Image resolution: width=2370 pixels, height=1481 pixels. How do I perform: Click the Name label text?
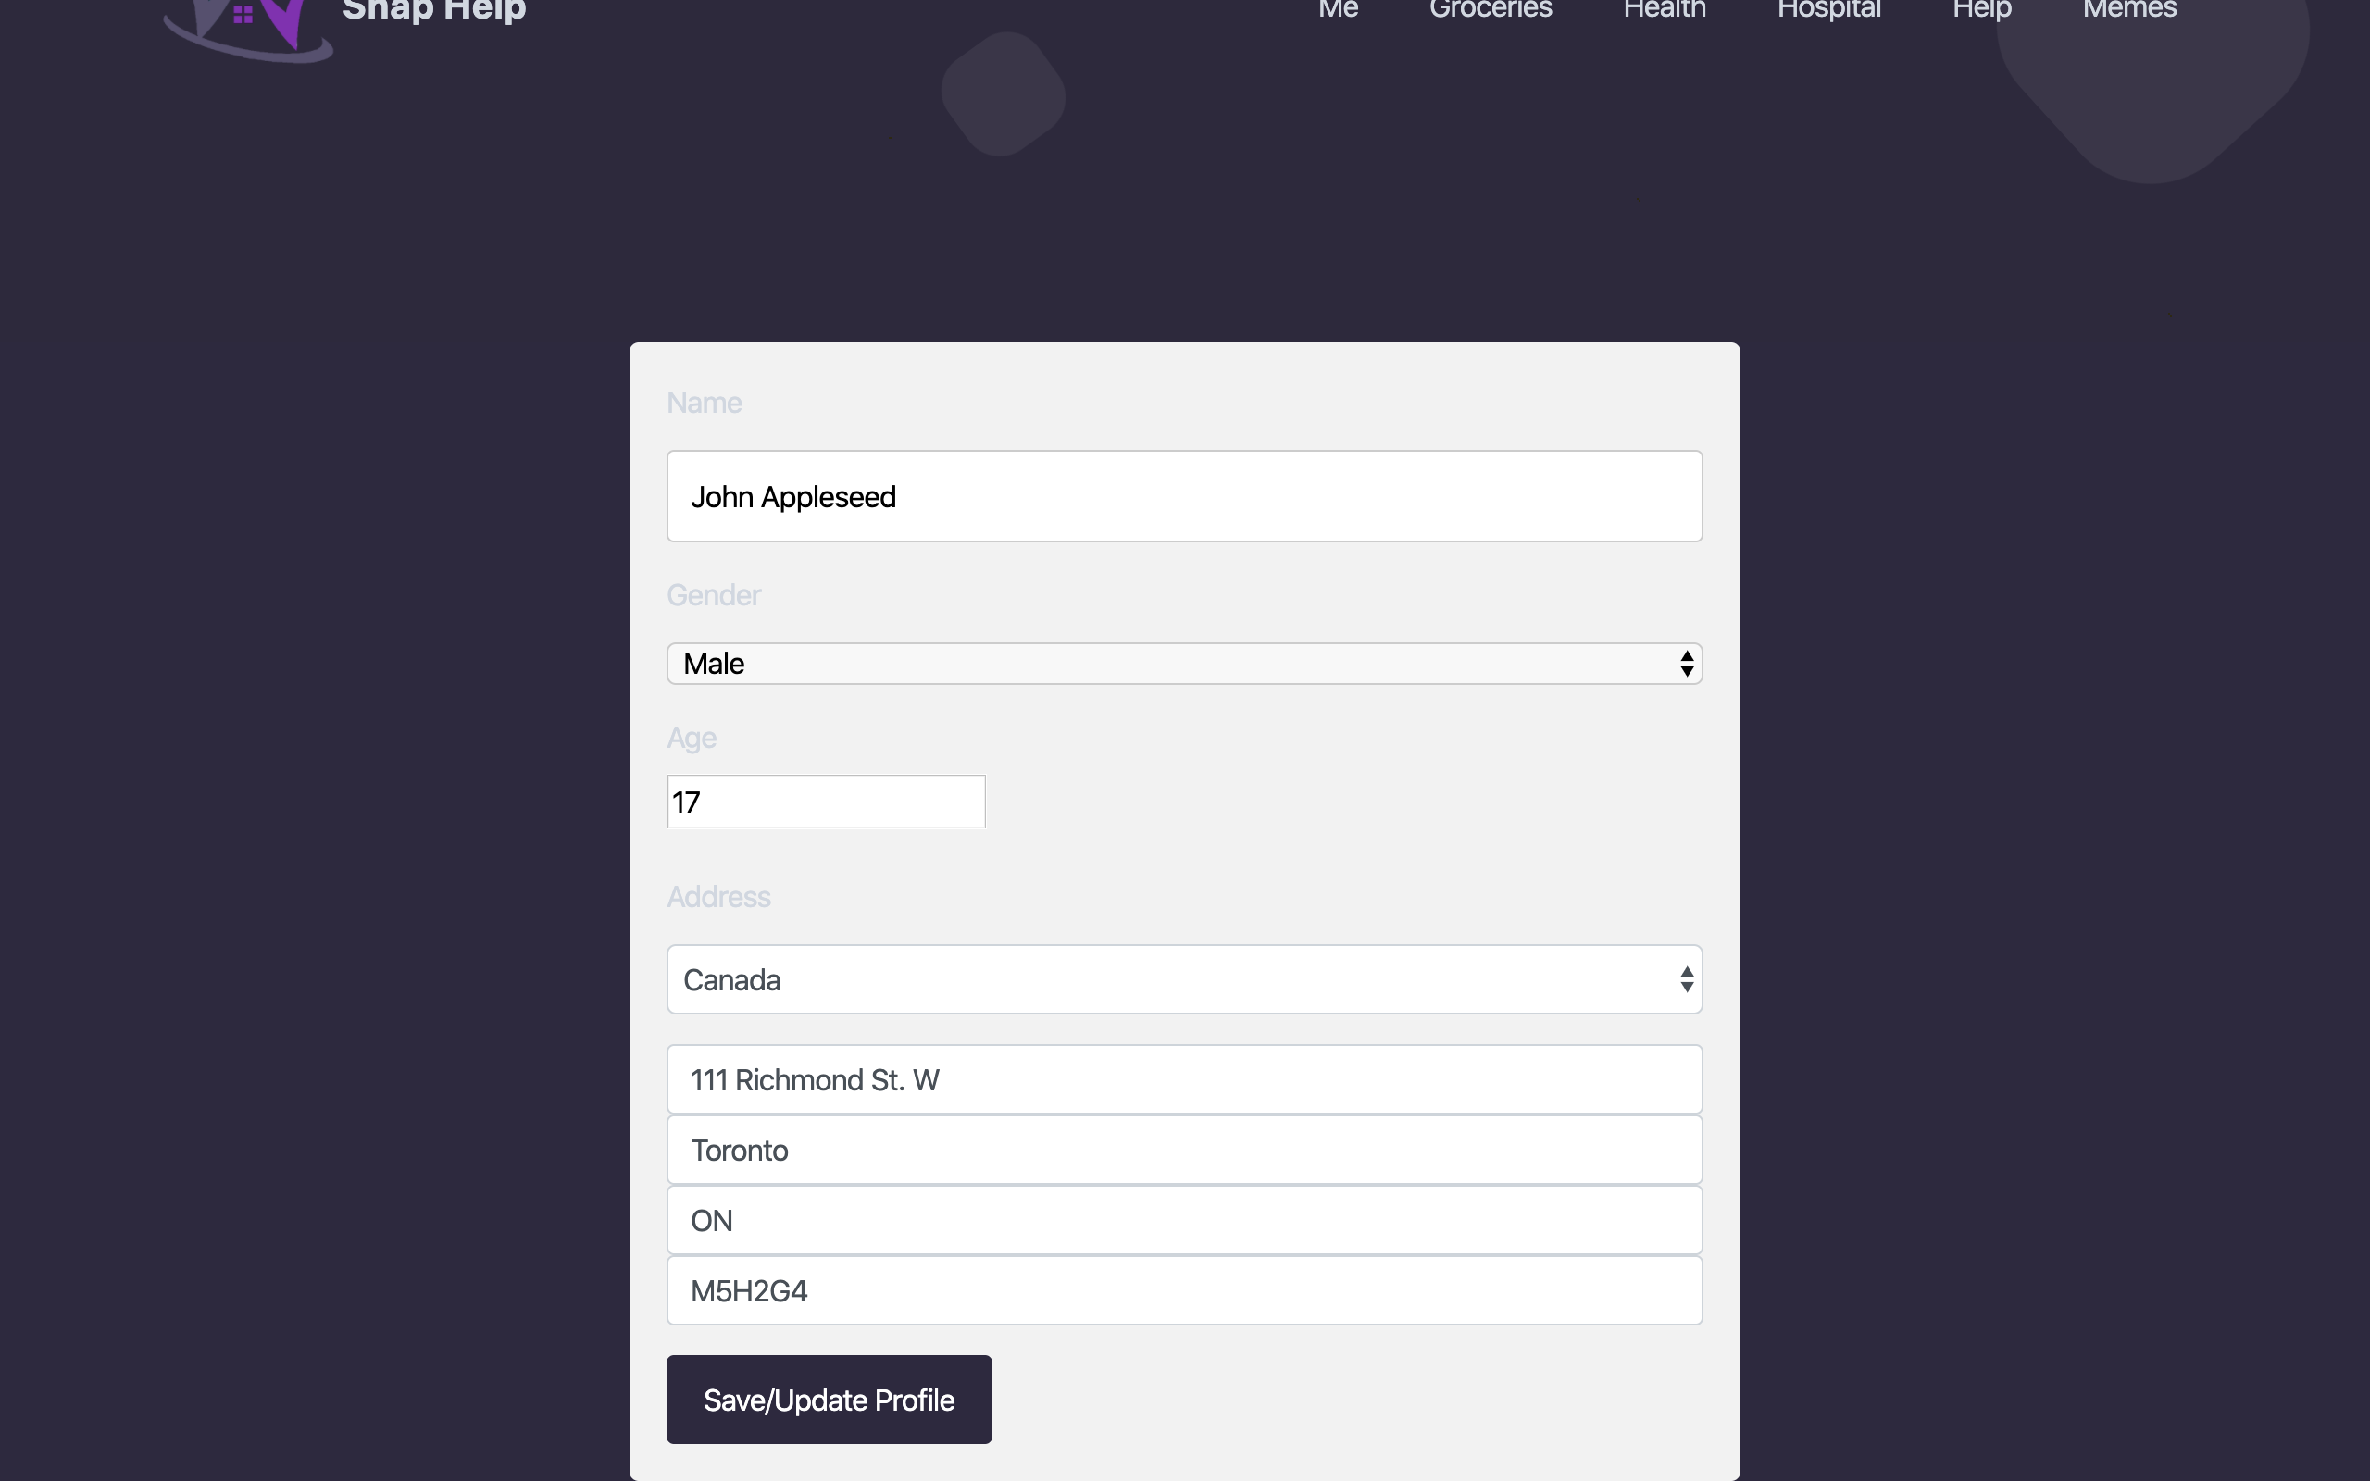(705, 403)
